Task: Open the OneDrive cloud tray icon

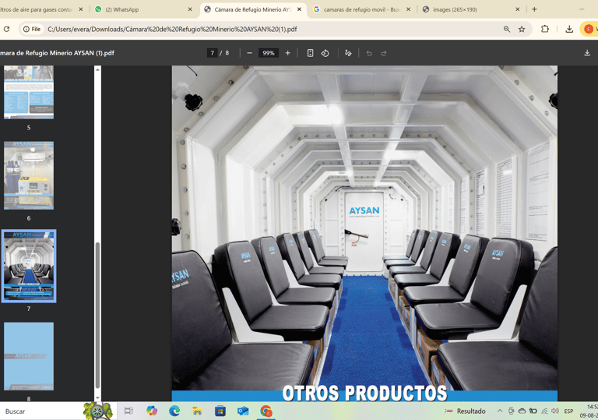Action: tap(522, 411)
